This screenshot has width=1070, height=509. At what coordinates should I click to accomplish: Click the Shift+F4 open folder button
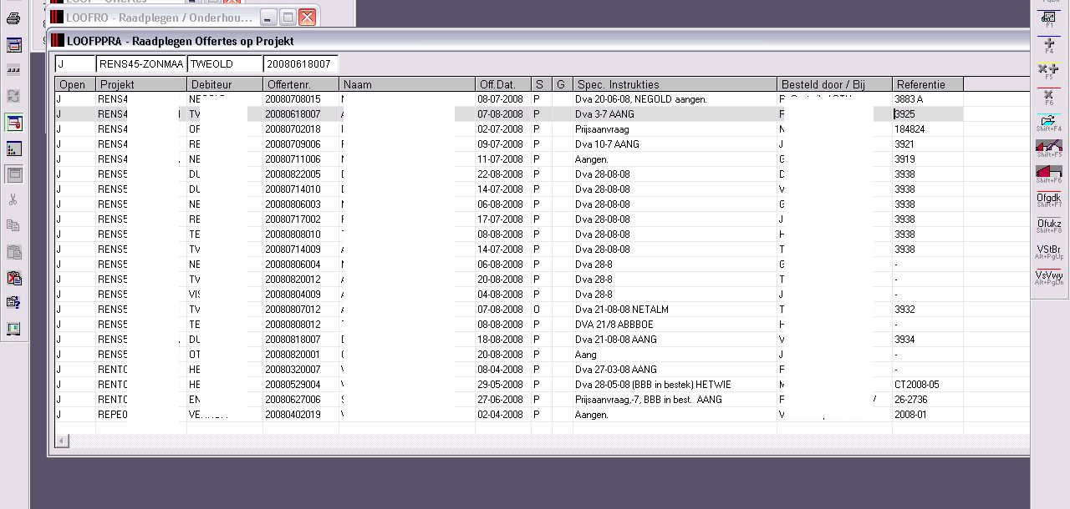coord(1049,123)
